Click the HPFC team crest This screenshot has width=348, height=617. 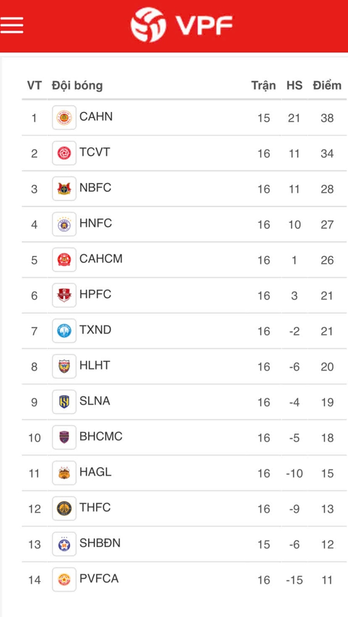(64, 295)
